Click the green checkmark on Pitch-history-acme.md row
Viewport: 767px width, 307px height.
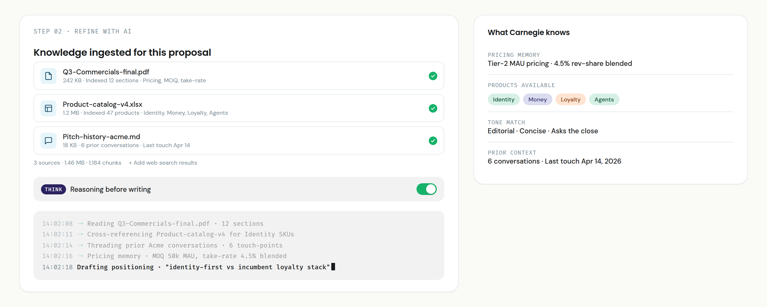(433, 141)
